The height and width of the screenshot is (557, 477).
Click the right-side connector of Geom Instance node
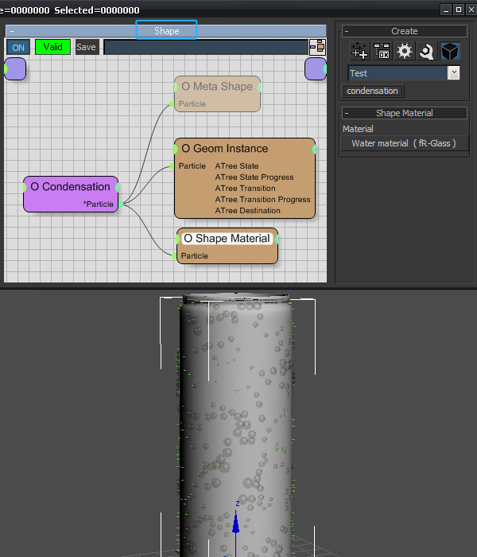[x=315, y=150]
